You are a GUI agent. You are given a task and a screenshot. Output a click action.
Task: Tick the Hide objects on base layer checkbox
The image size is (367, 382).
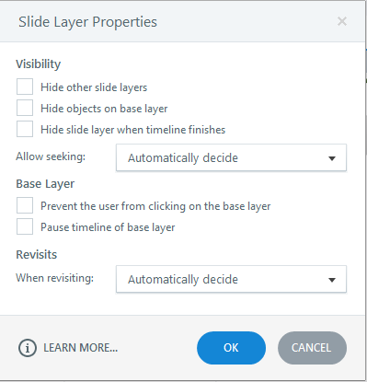[x=25, y=108]
